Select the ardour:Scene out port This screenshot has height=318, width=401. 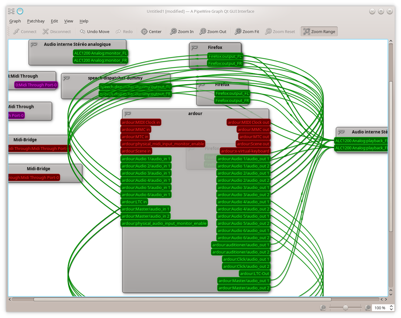click(x=253, y=144)
